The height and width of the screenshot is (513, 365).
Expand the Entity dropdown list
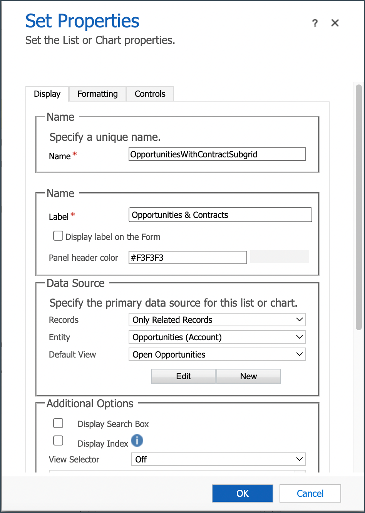coord(217,337)
